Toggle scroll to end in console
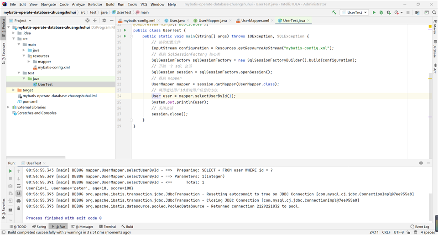The width and height of the screenshot is (438, 235). (18, 193)
